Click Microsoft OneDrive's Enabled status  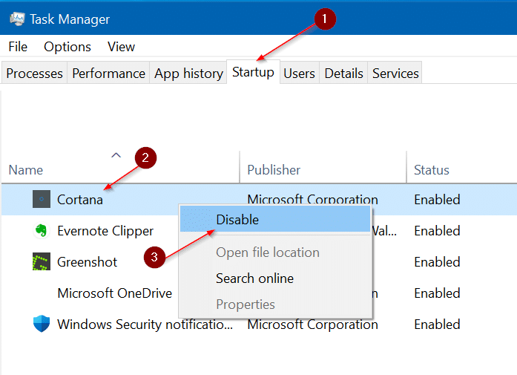click(x=437, y=293)
